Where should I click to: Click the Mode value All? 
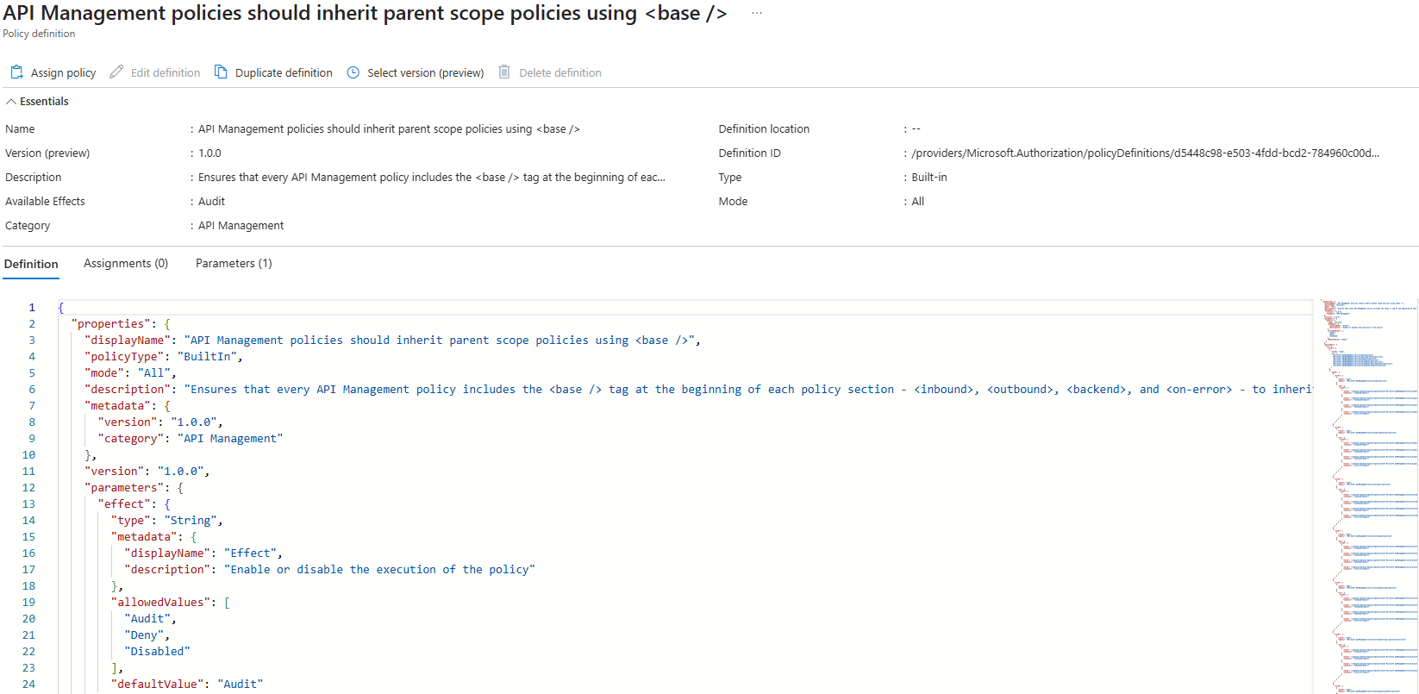918,202
